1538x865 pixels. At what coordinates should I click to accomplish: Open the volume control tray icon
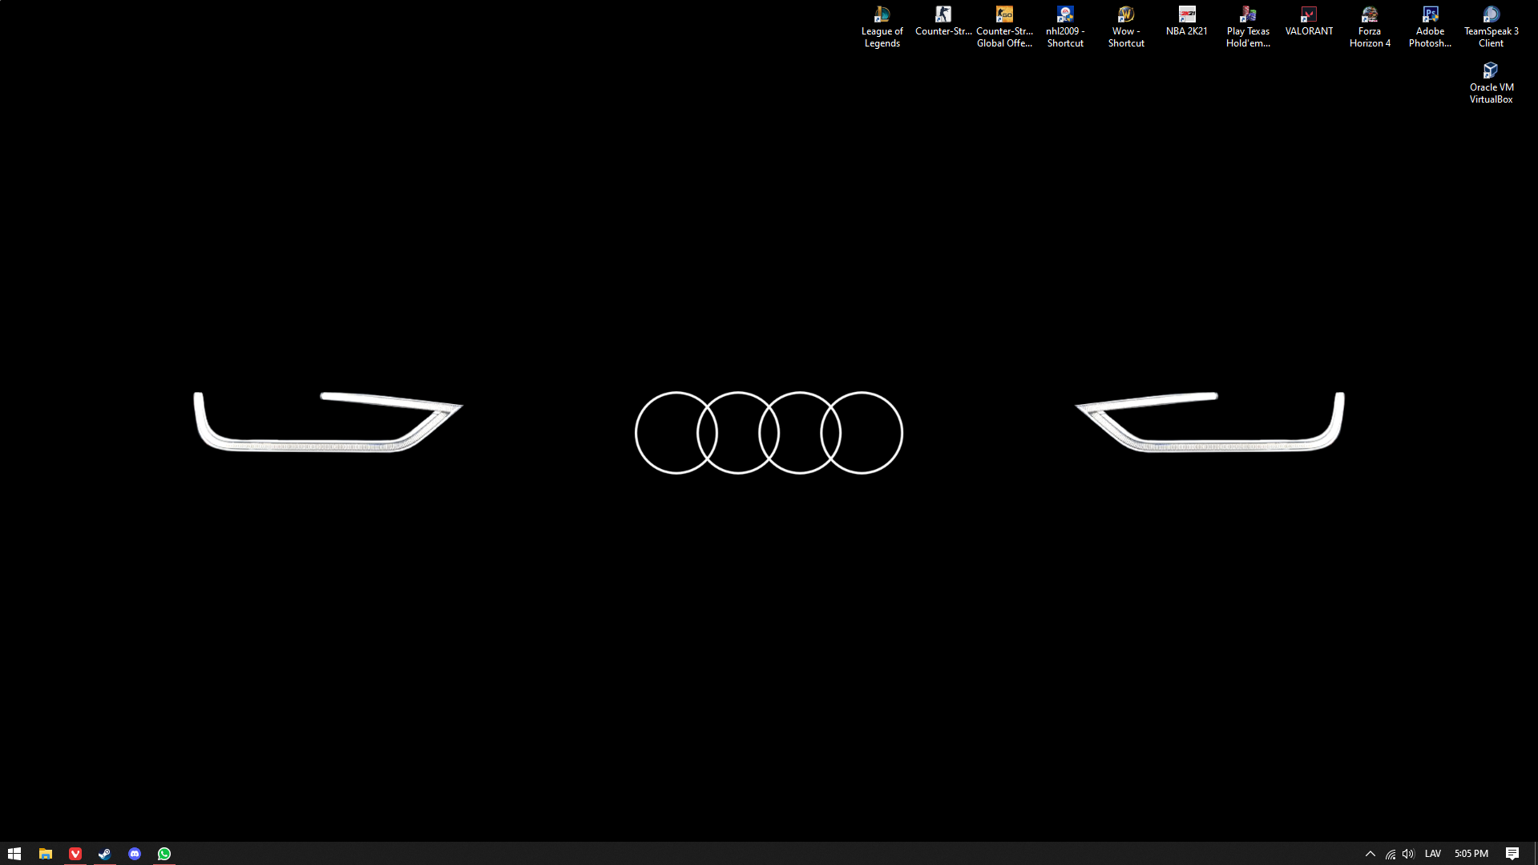1408,854
